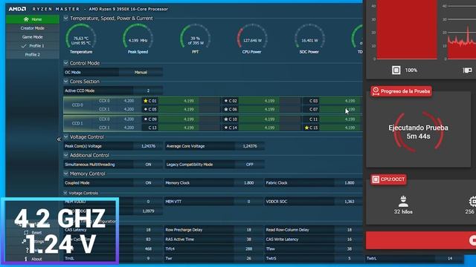Collapse the Temperature, Speed, Power & Current section
Image resolution: width=476 pixels, height=267 pixels.
click(x=66, y=18)
